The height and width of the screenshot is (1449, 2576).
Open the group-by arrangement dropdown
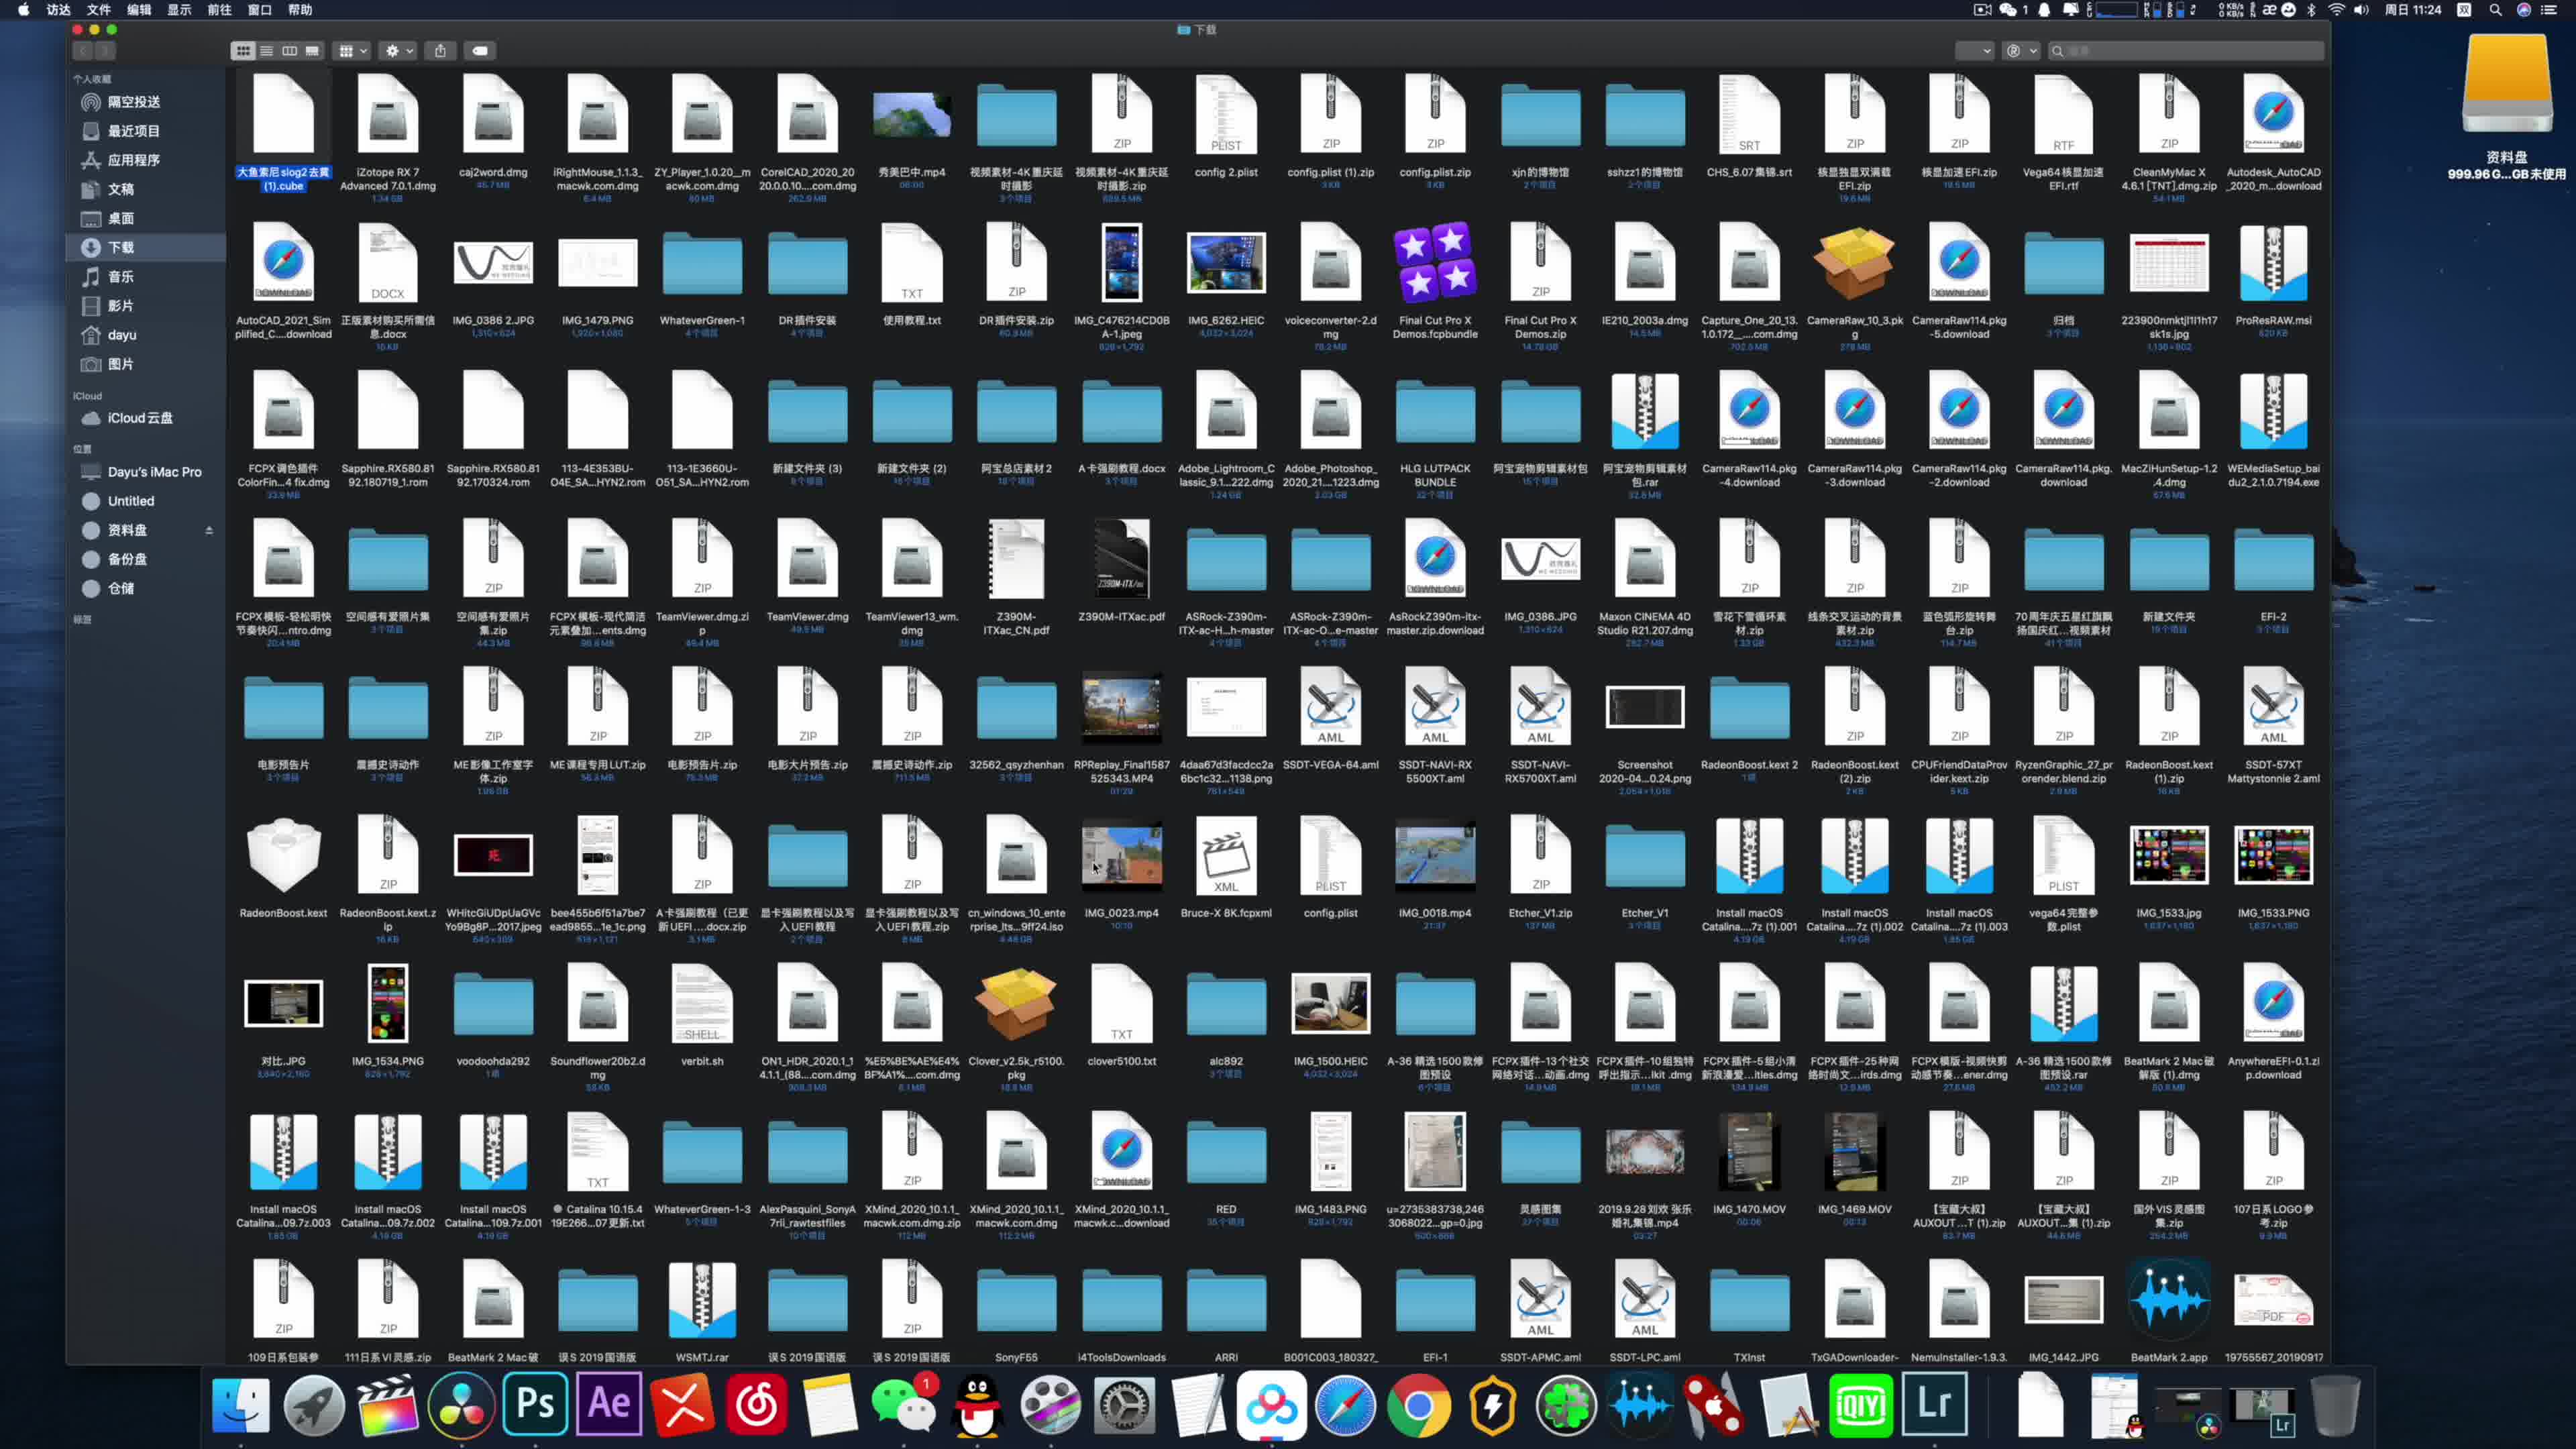pos(353,51)
